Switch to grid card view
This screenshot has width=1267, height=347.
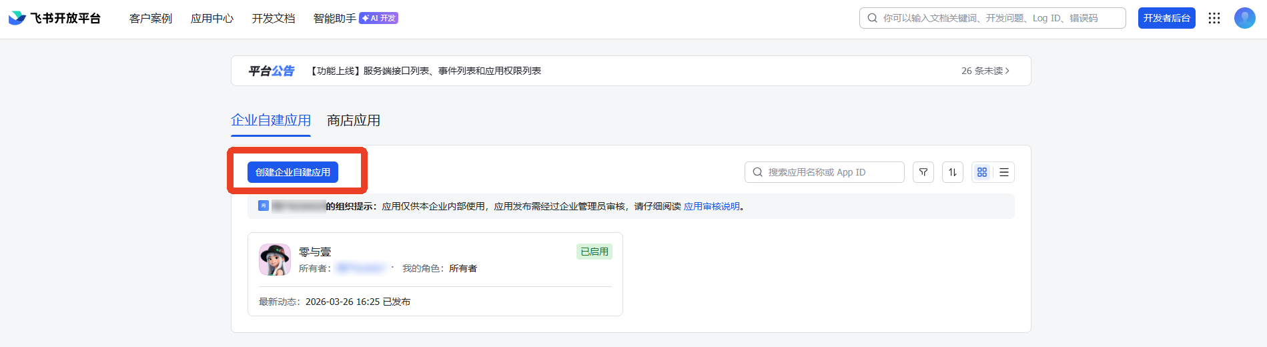click(x=982, y=172)
